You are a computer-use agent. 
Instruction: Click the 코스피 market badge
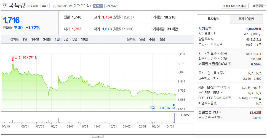(x=45, y=6)
